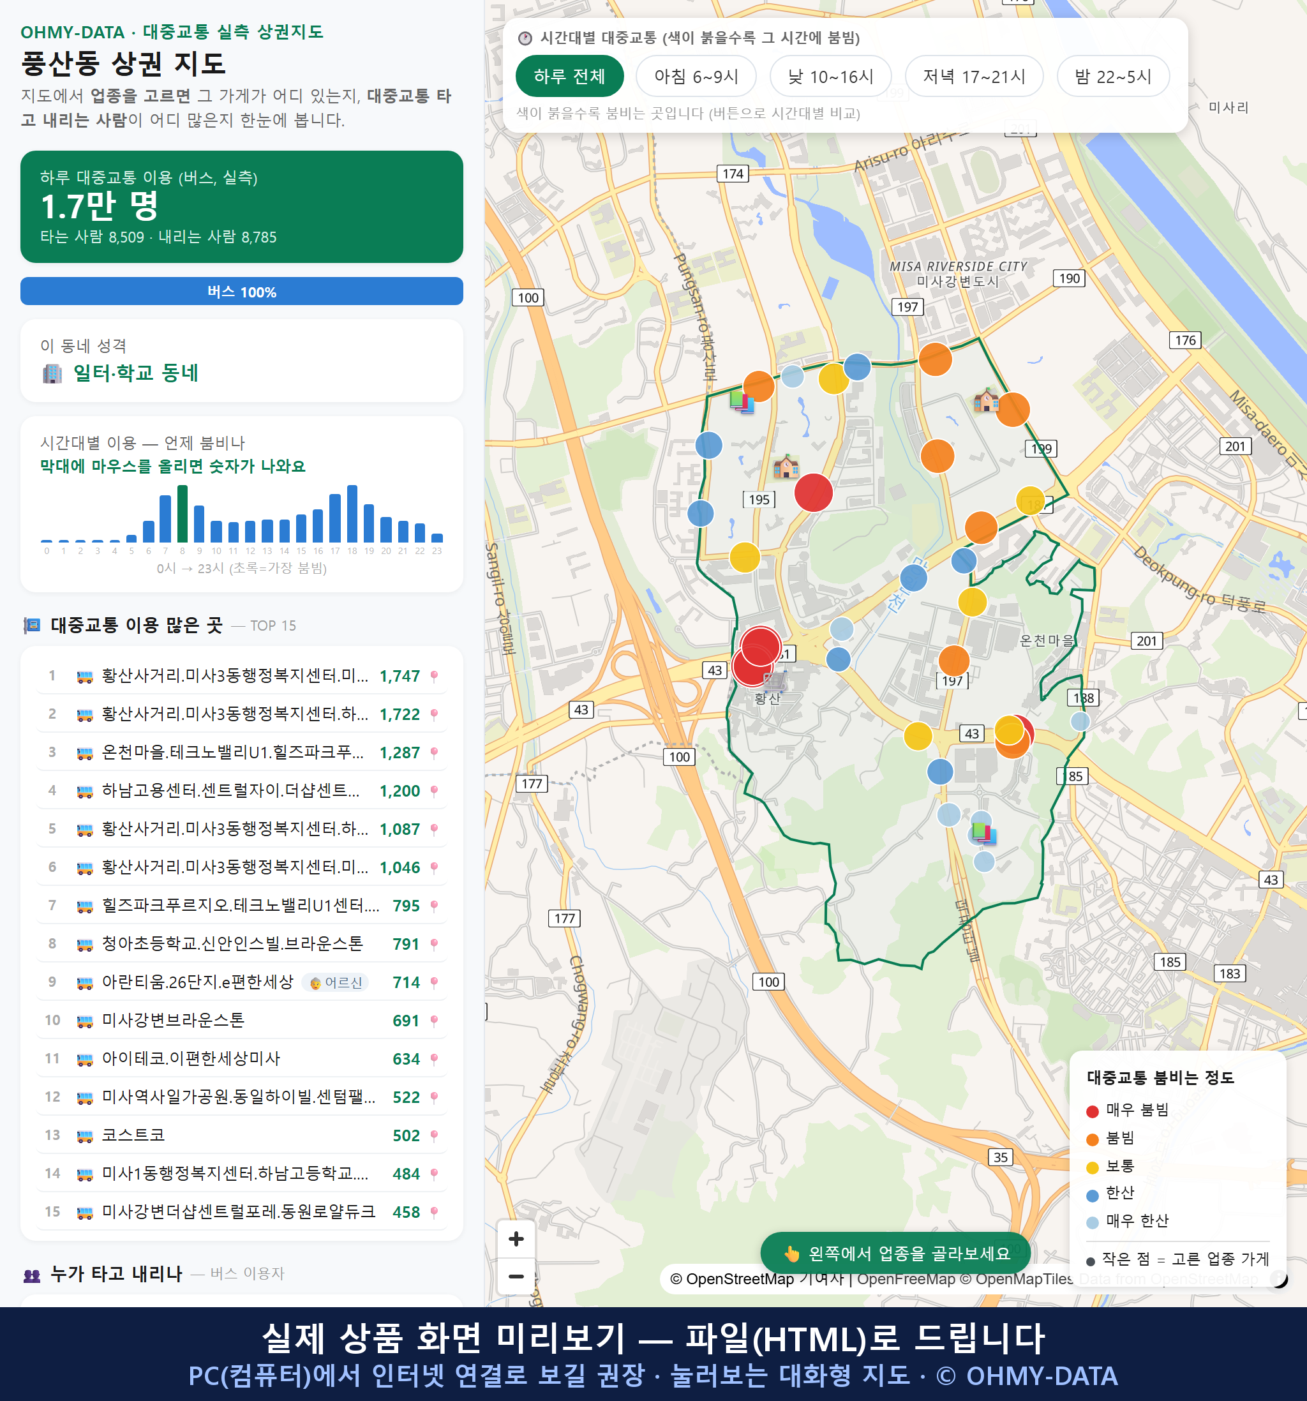The image size is (1307, 1401).
Task: Click pin icon for 하남고용센터 row
Action: click(x=434, y=791)
